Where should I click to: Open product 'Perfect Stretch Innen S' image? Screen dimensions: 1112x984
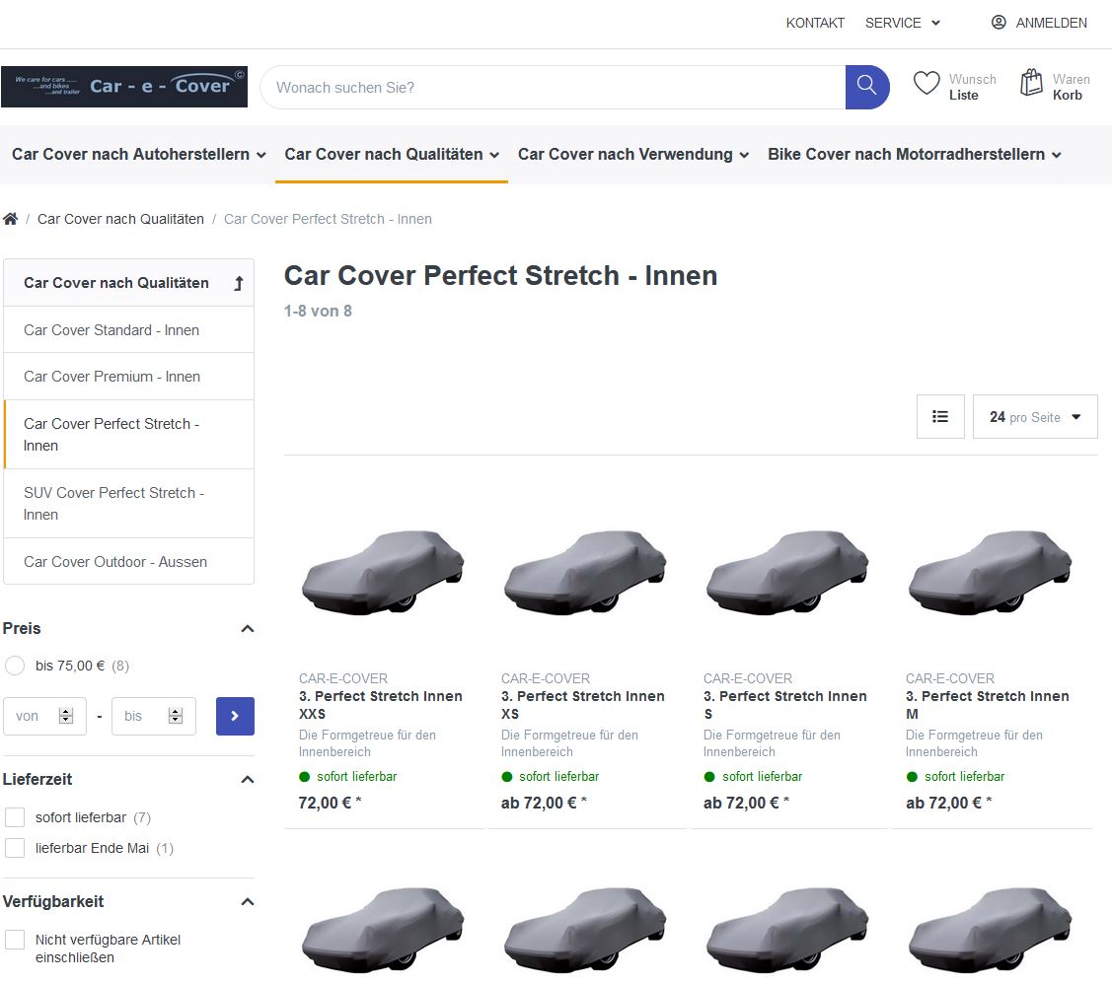(788, 572)
